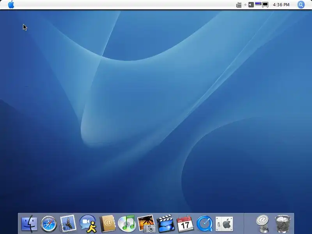
Task: Open the keyboard tray icon
Action: pyautogui.click(x=239, y=5)
